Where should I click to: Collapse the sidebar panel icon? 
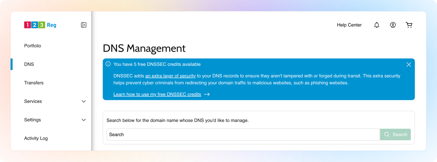84,25
